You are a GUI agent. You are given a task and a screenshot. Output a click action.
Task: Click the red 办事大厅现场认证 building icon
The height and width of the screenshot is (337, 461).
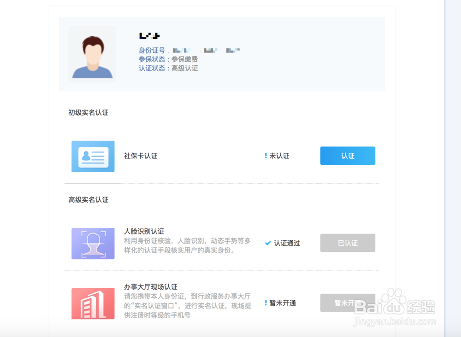pos(93,302)
